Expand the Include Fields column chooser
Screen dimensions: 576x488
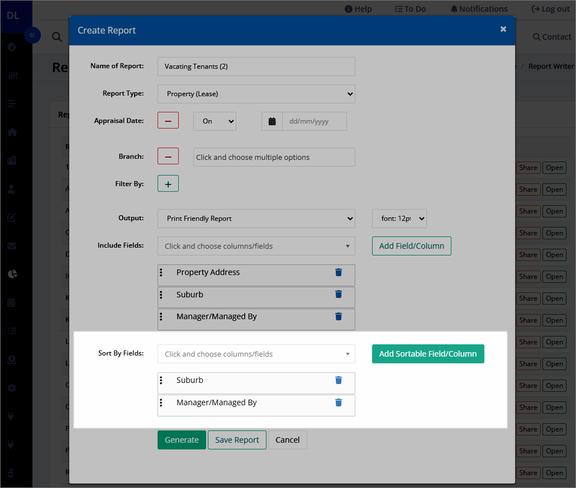click(256, 246)
